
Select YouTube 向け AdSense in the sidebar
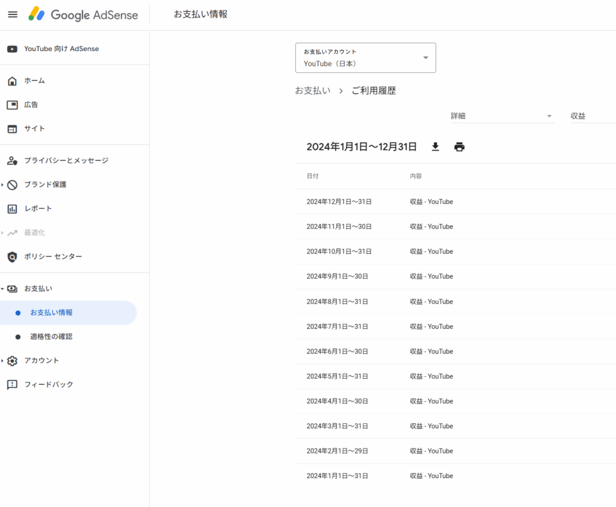pyautogui.click(x=61, y=49)
